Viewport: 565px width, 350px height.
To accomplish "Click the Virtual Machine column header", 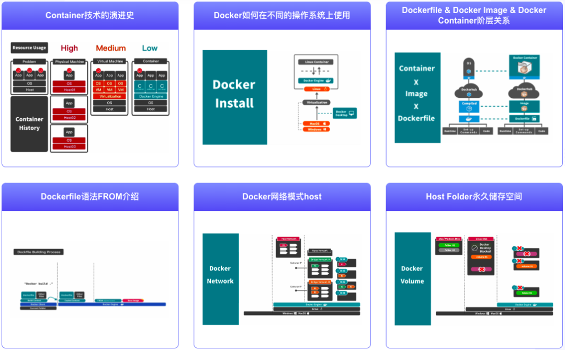I will 110,61.
